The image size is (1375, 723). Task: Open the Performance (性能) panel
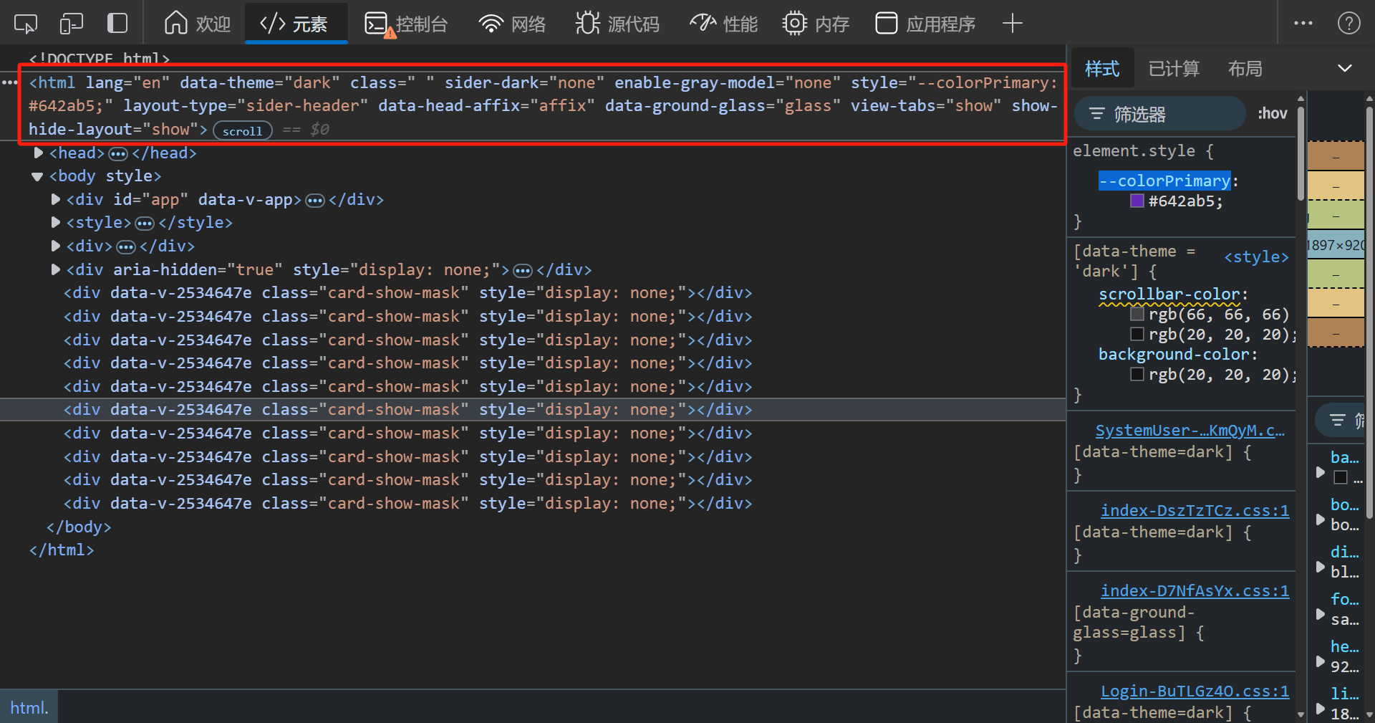(723, 24)
